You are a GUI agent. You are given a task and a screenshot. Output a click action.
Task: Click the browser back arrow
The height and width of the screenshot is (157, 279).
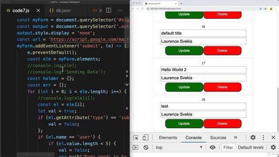pos(133,9)
